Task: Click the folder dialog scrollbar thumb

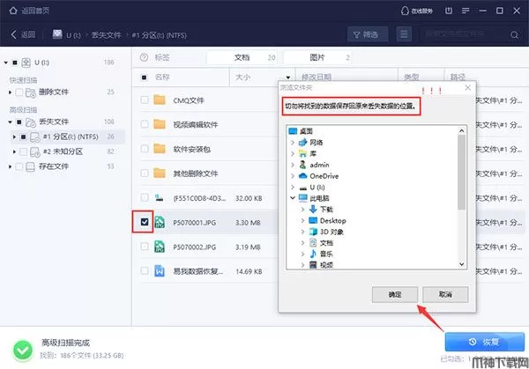Action: pos(461,172)
